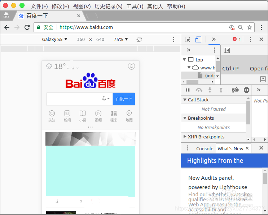
Task: Open the zoom magnifier icon in address bar
Action: [x=241, y=27]
